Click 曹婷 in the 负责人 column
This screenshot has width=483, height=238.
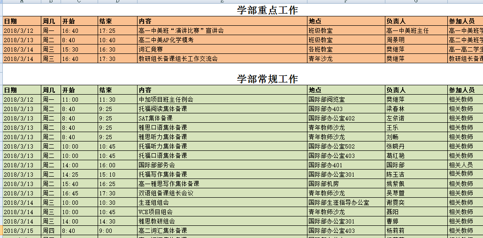(x=416, y=222)
